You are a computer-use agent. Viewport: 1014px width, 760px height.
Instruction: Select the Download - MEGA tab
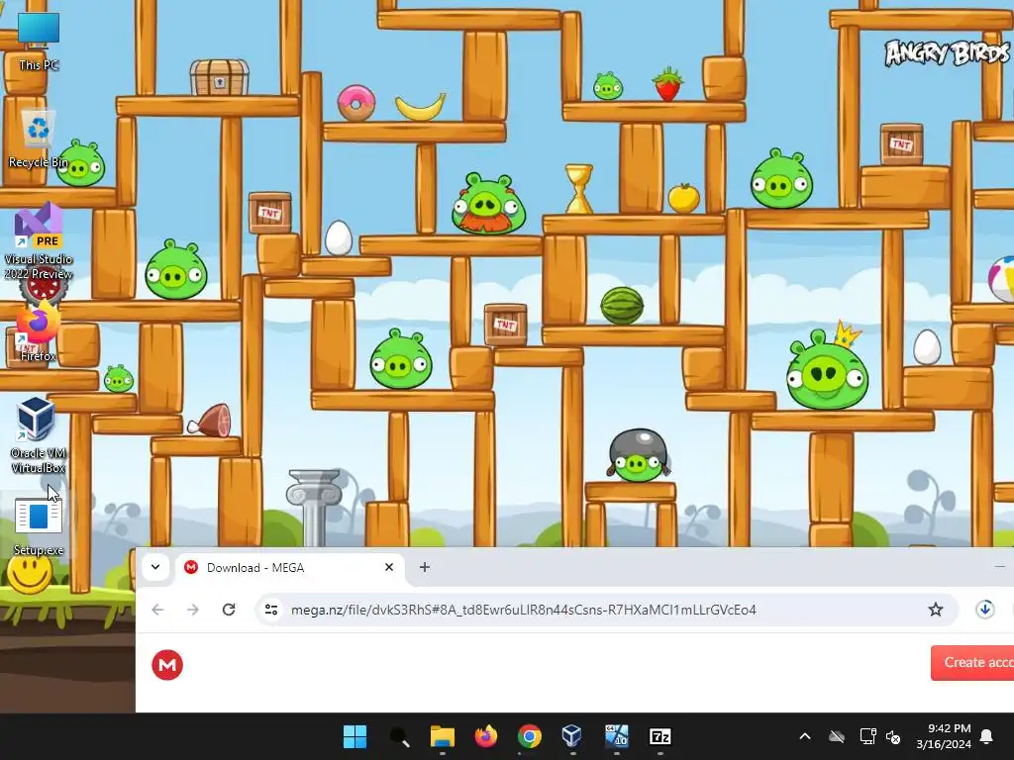tap(288, 567)
